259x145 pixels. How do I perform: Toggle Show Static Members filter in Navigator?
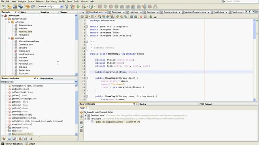click(x=15, y=139)
